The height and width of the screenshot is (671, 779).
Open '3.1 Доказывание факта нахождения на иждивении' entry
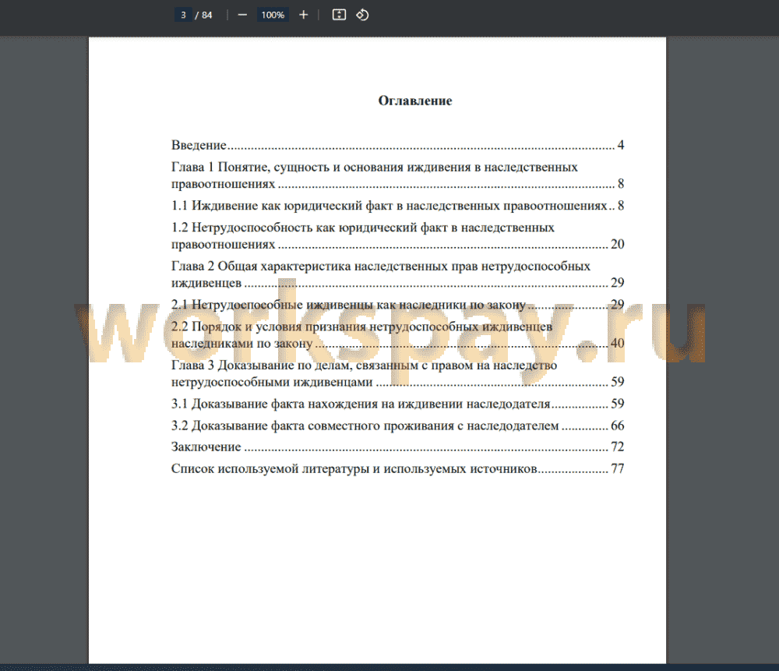pos(397,404)
